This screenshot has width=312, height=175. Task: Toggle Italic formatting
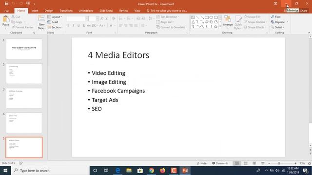74,25
